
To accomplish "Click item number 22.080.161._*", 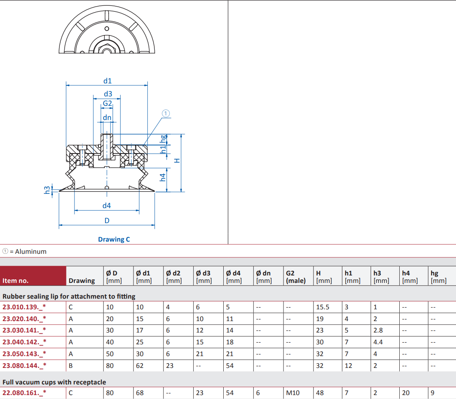I will tap(24, 393).
